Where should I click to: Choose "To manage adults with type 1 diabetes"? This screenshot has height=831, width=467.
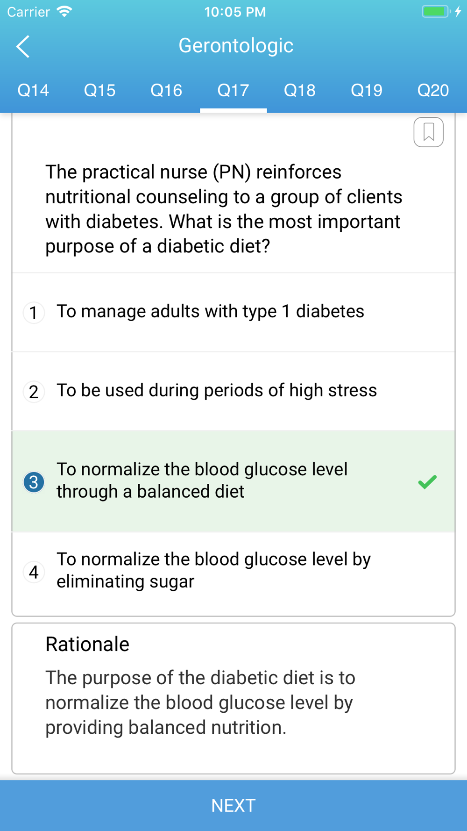click(210, 311)
